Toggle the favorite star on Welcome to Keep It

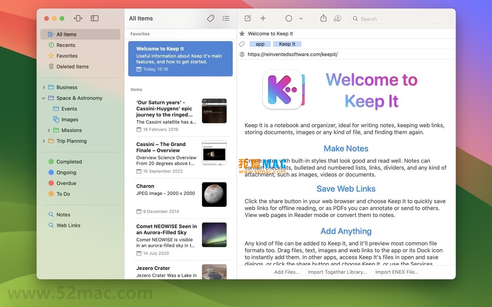tap(242, 33)
